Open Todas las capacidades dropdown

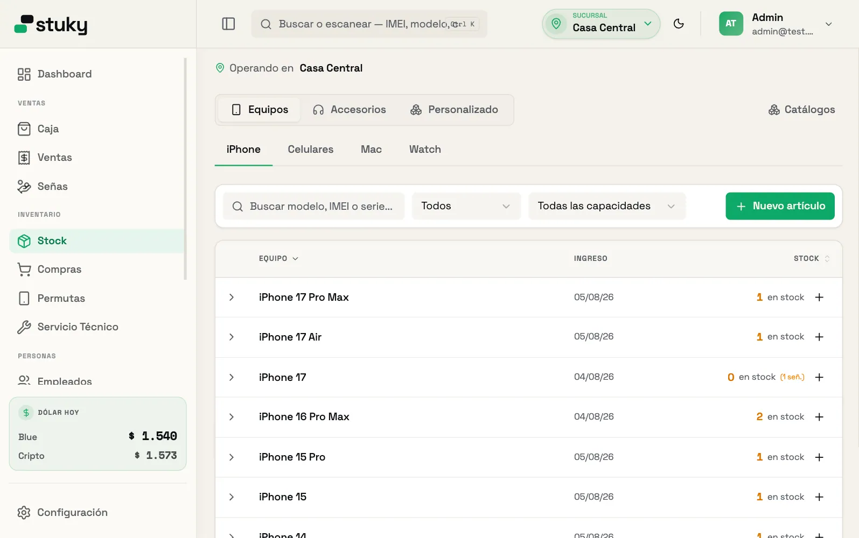(607, 206)
